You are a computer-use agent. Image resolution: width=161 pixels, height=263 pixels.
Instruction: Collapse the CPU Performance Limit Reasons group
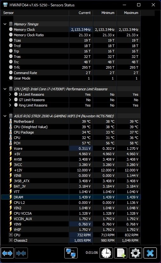[5, 89]
